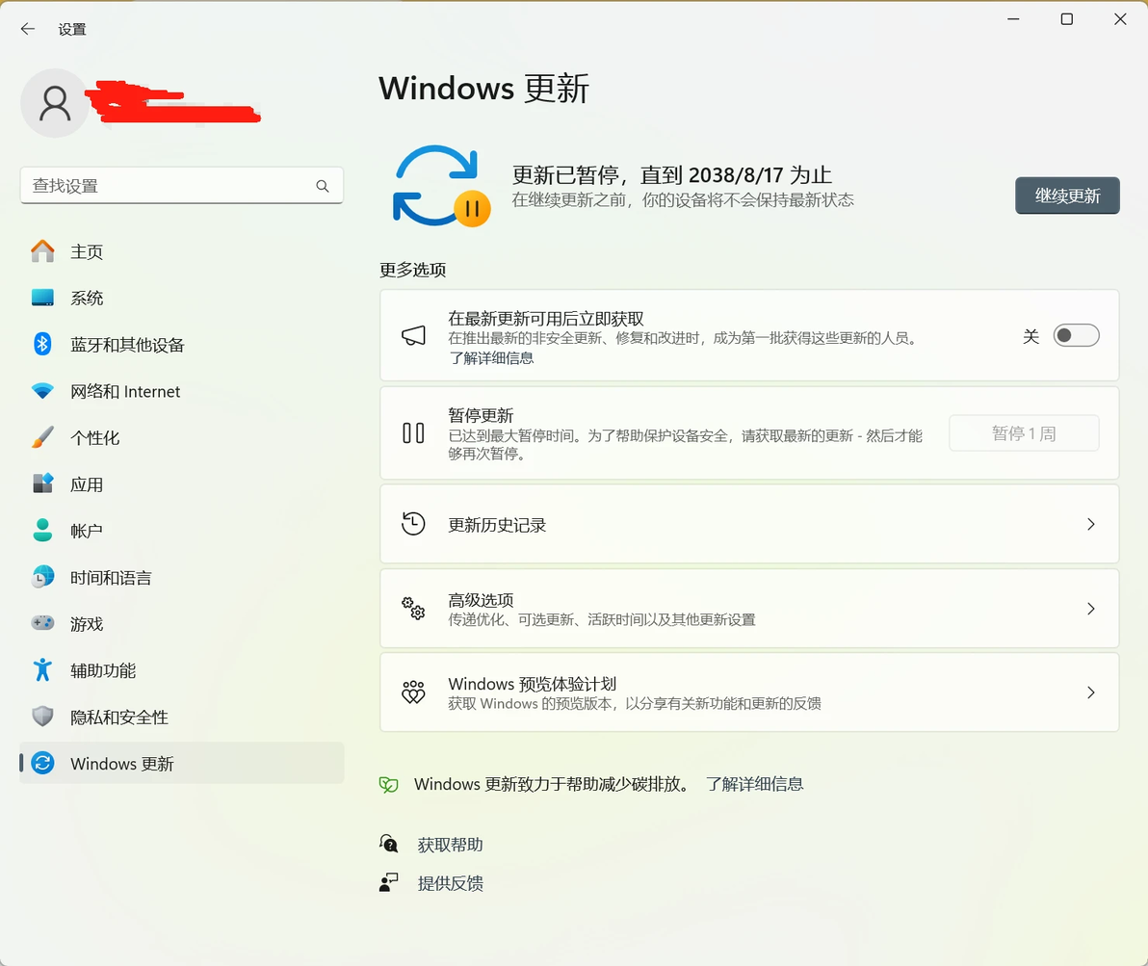Click the 应用 apps icon
The image size is (1148, 966).
tap(42, 483)
